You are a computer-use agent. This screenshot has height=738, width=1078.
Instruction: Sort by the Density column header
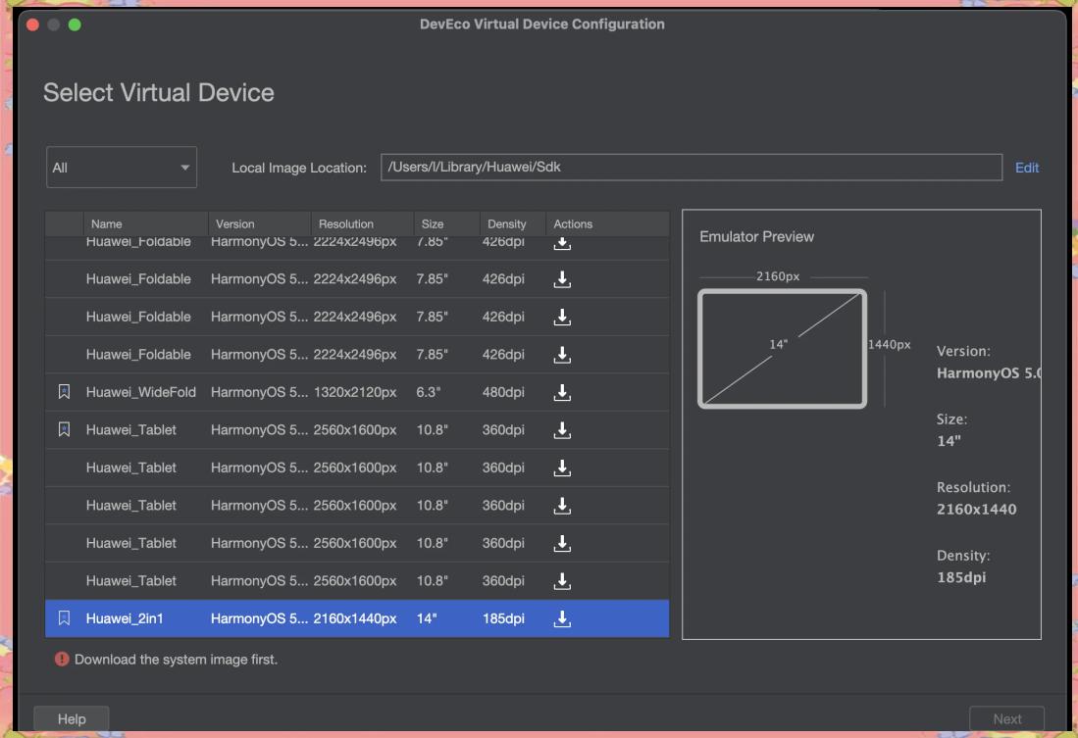[x=512, y=224]
